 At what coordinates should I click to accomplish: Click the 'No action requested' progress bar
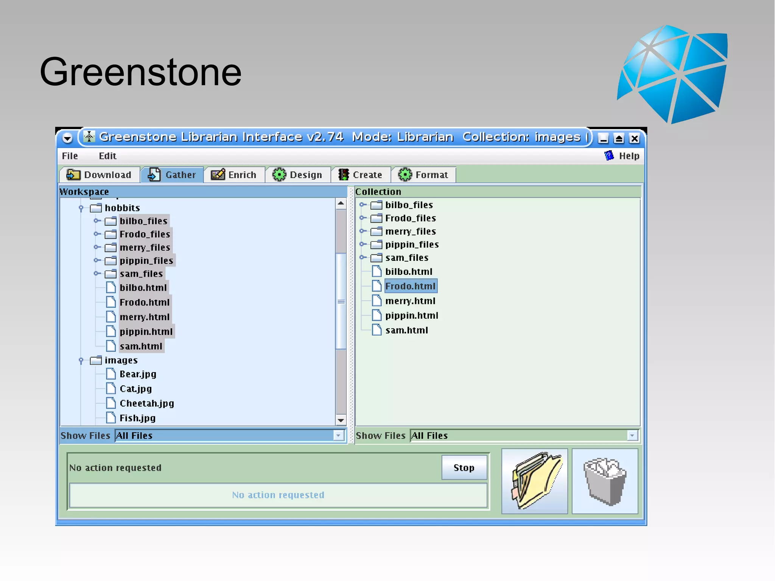point(278,495)
